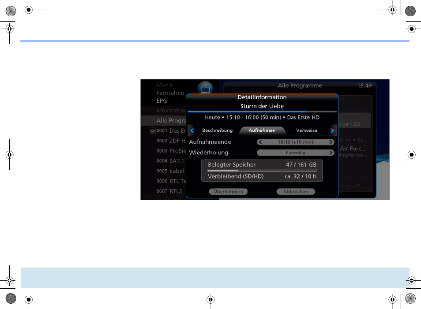The width and height of the screenshot is (421, 309).
Task: Click the Fernsehen breadcrumb entry
Action: pyautogui.click(x=170, y=93)
